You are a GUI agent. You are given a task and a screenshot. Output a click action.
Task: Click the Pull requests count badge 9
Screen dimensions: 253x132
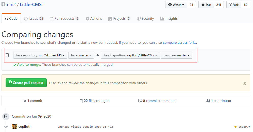pos(77,18)
